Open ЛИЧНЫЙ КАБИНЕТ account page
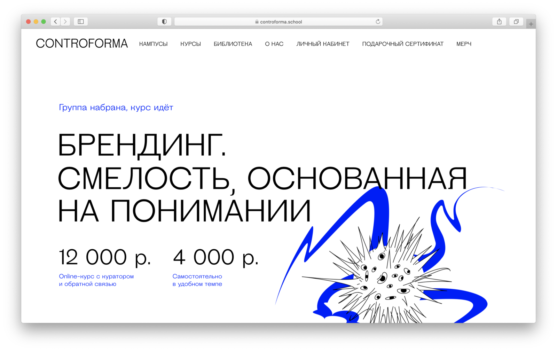 [x=323, y=44]
